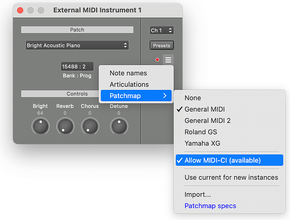Viewport: 290px width, 220px height.
Task: Select the Articulations menu item
Action: tap(136, 84)
